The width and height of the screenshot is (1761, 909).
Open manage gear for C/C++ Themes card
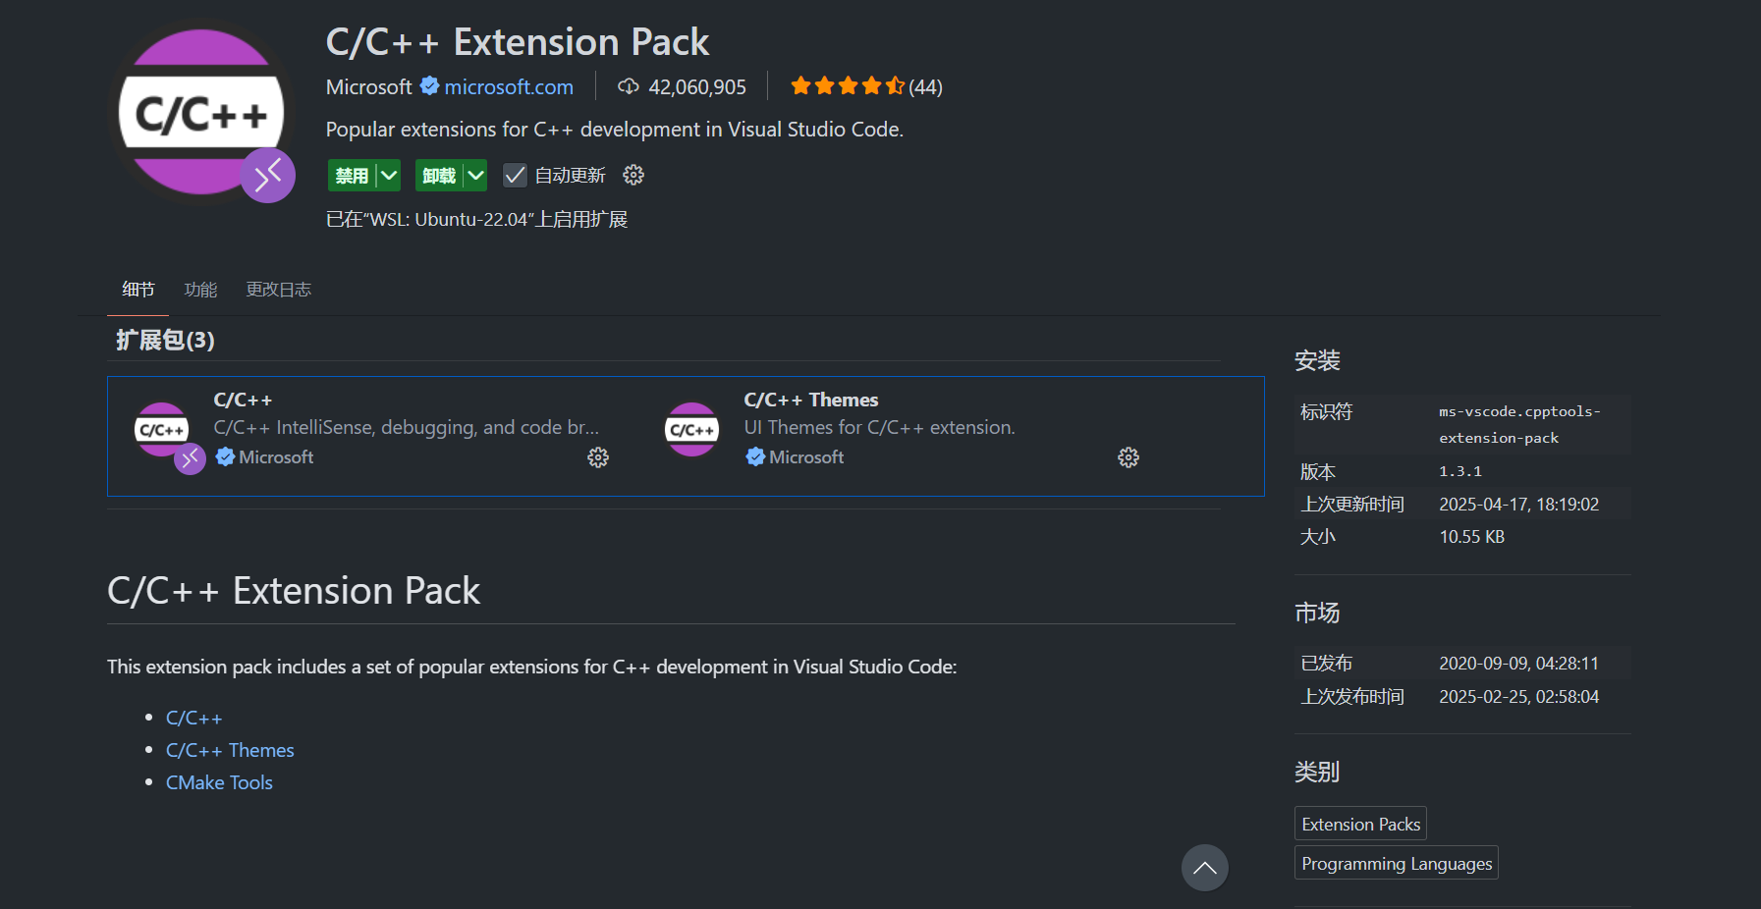click(x=1128, y=457)
